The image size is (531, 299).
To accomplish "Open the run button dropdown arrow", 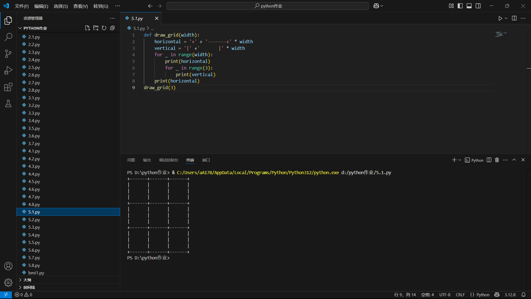I will point(506,18).
